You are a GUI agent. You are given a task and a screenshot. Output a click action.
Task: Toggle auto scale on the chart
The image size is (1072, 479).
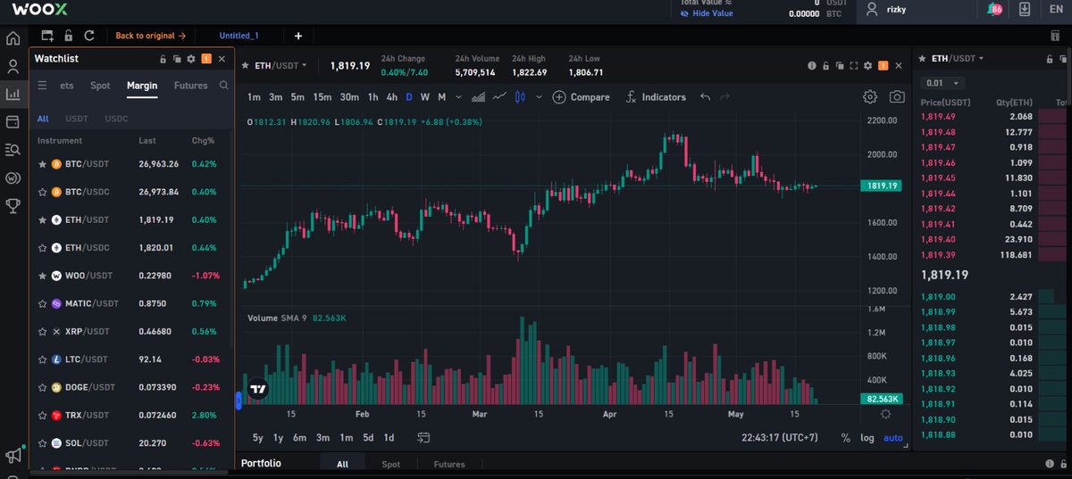[893, 438]
